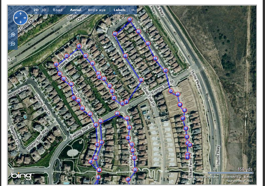Select route waypoint marker 44
The height and width of the screenshot is (186, 265).
point(99,170)
